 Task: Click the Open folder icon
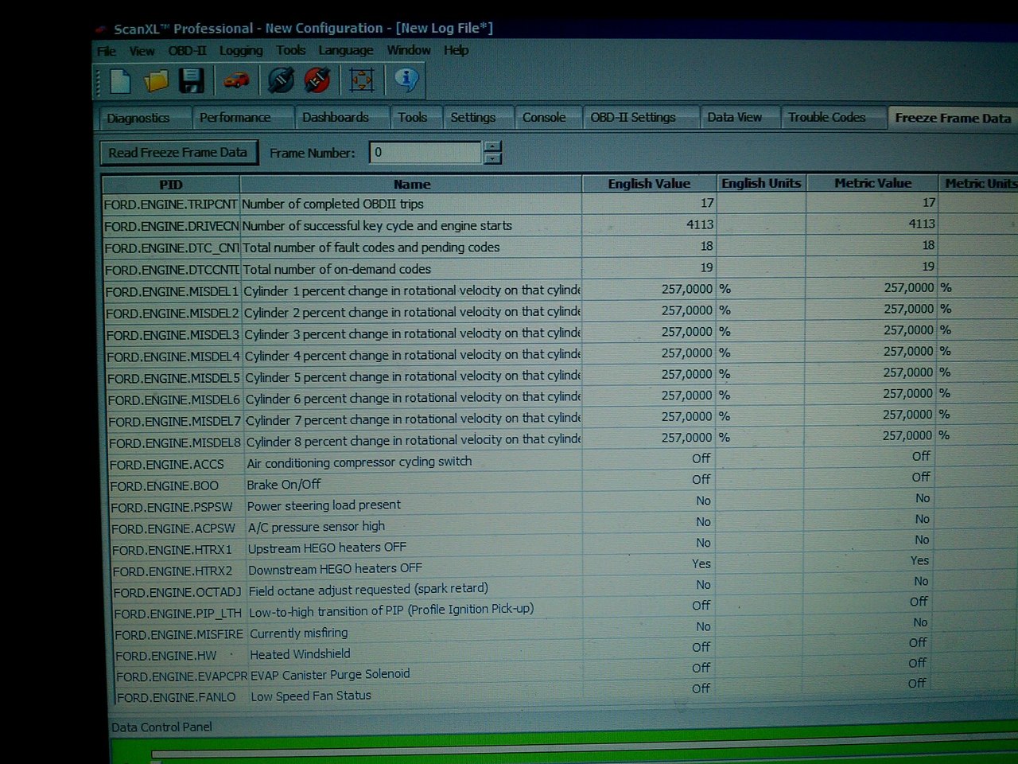point(157,80)
